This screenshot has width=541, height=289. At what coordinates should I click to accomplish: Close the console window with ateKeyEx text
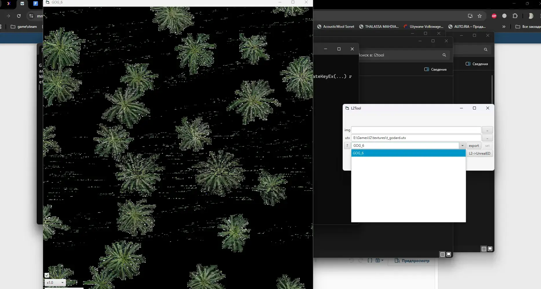click(x=352, y=49)
